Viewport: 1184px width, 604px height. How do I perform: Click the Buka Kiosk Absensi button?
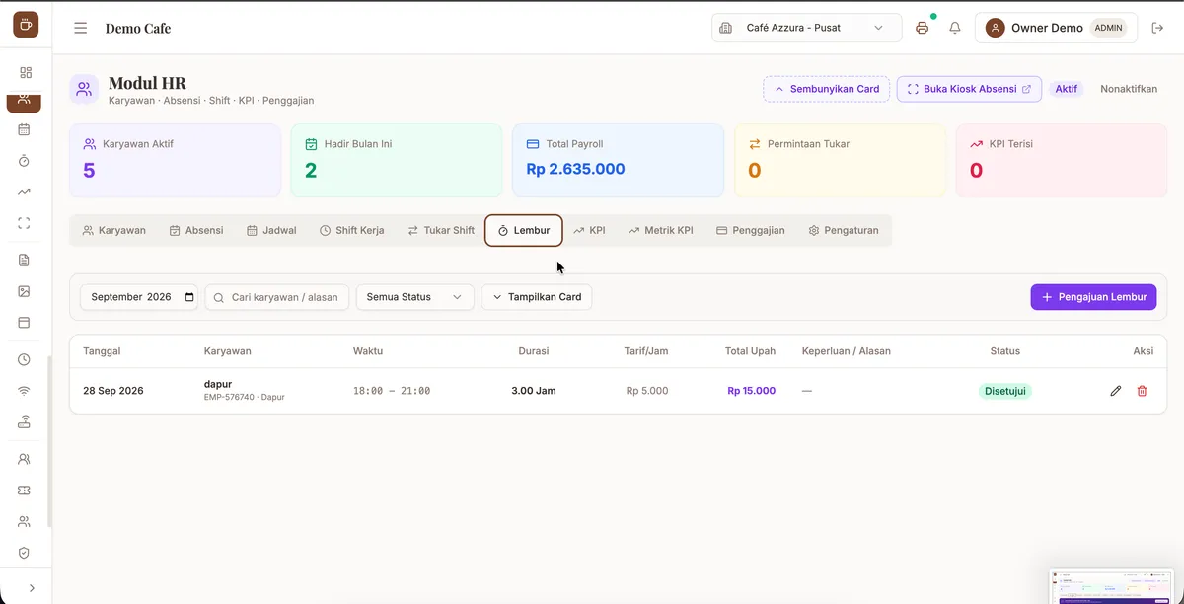click(969, 89)
